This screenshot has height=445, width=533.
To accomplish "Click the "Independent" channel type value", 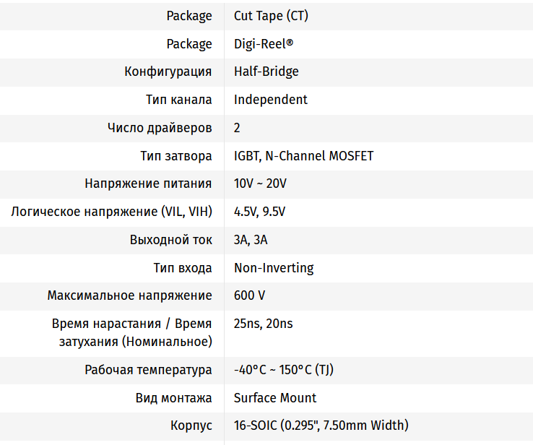I will point(271,100).
